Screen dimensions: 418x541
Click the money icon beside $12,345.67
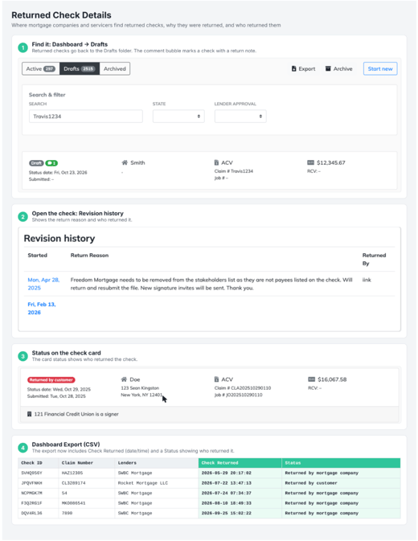[x=311, y=162]
